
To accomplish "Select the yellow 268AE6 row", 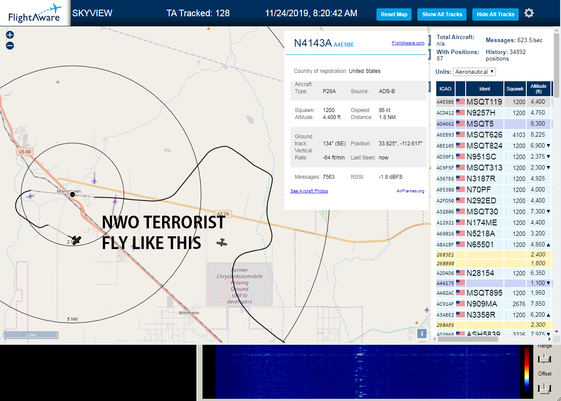I will coord(494,325).
